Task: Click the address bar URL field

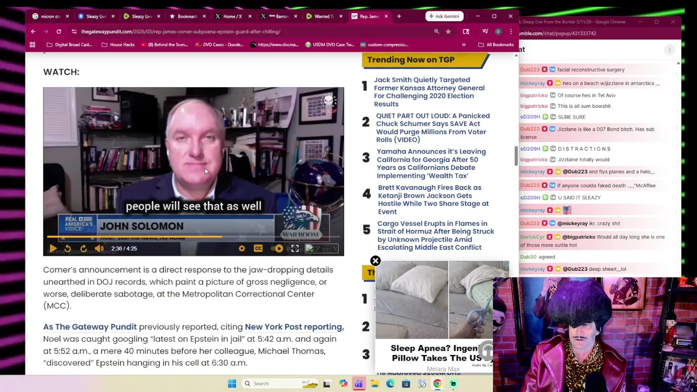Action: pos(250,32)
